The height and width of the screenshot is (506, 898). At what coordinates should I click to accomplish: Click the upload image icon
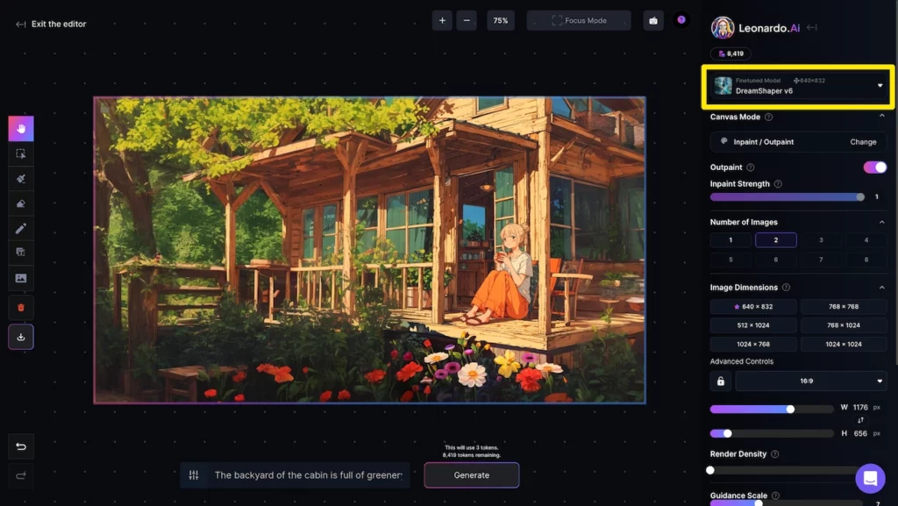click(21, 279)
